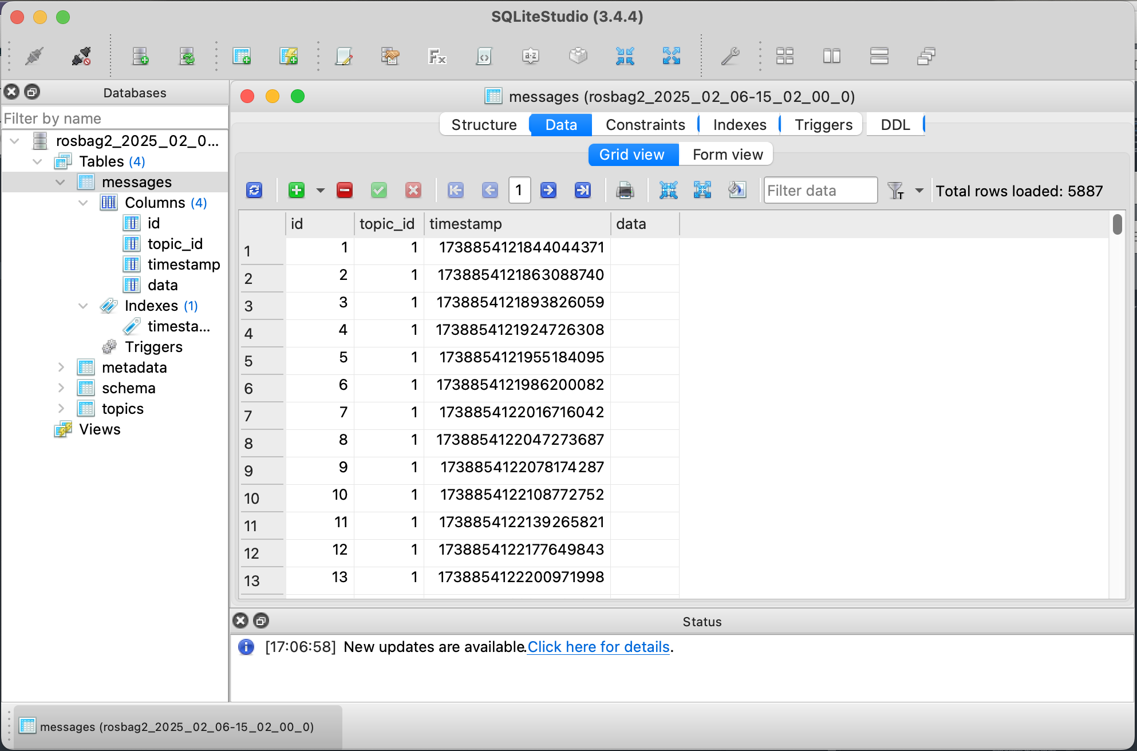
Task: Activate messages window taskbar button
Action: (x=178, y=727)
